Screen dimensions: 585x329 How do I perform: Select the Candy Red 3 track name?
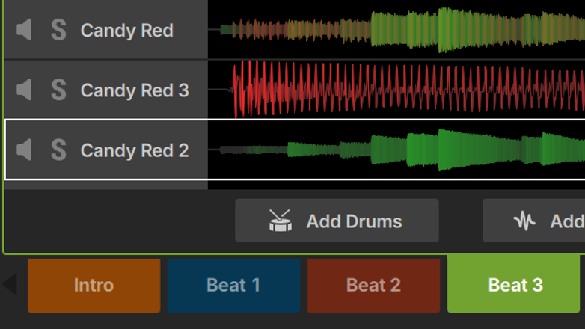tap(135, 90)
